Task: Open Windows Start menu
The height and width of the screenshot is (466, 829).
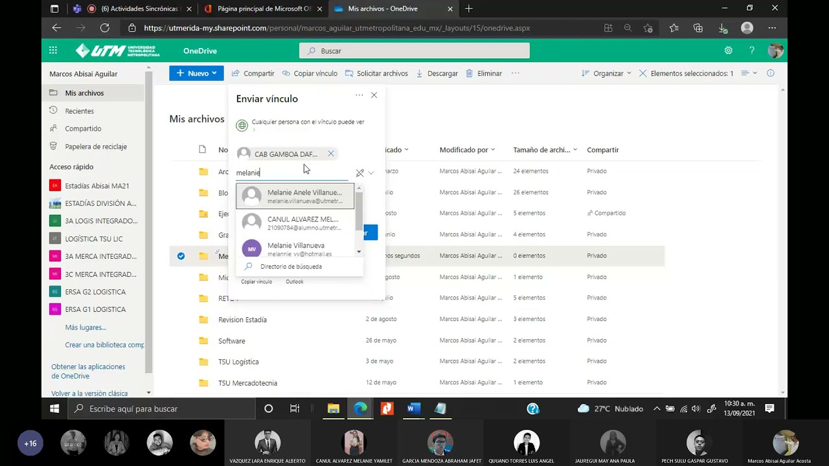Action: pos(55,408)
